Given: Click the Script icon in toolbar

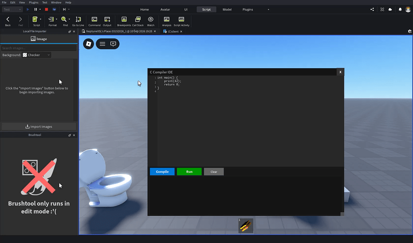Looking at the screenshot, I should coord(35,19).
